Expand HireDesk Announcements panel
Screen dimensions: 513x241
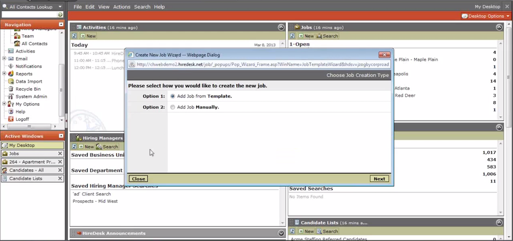click(281, 233)
